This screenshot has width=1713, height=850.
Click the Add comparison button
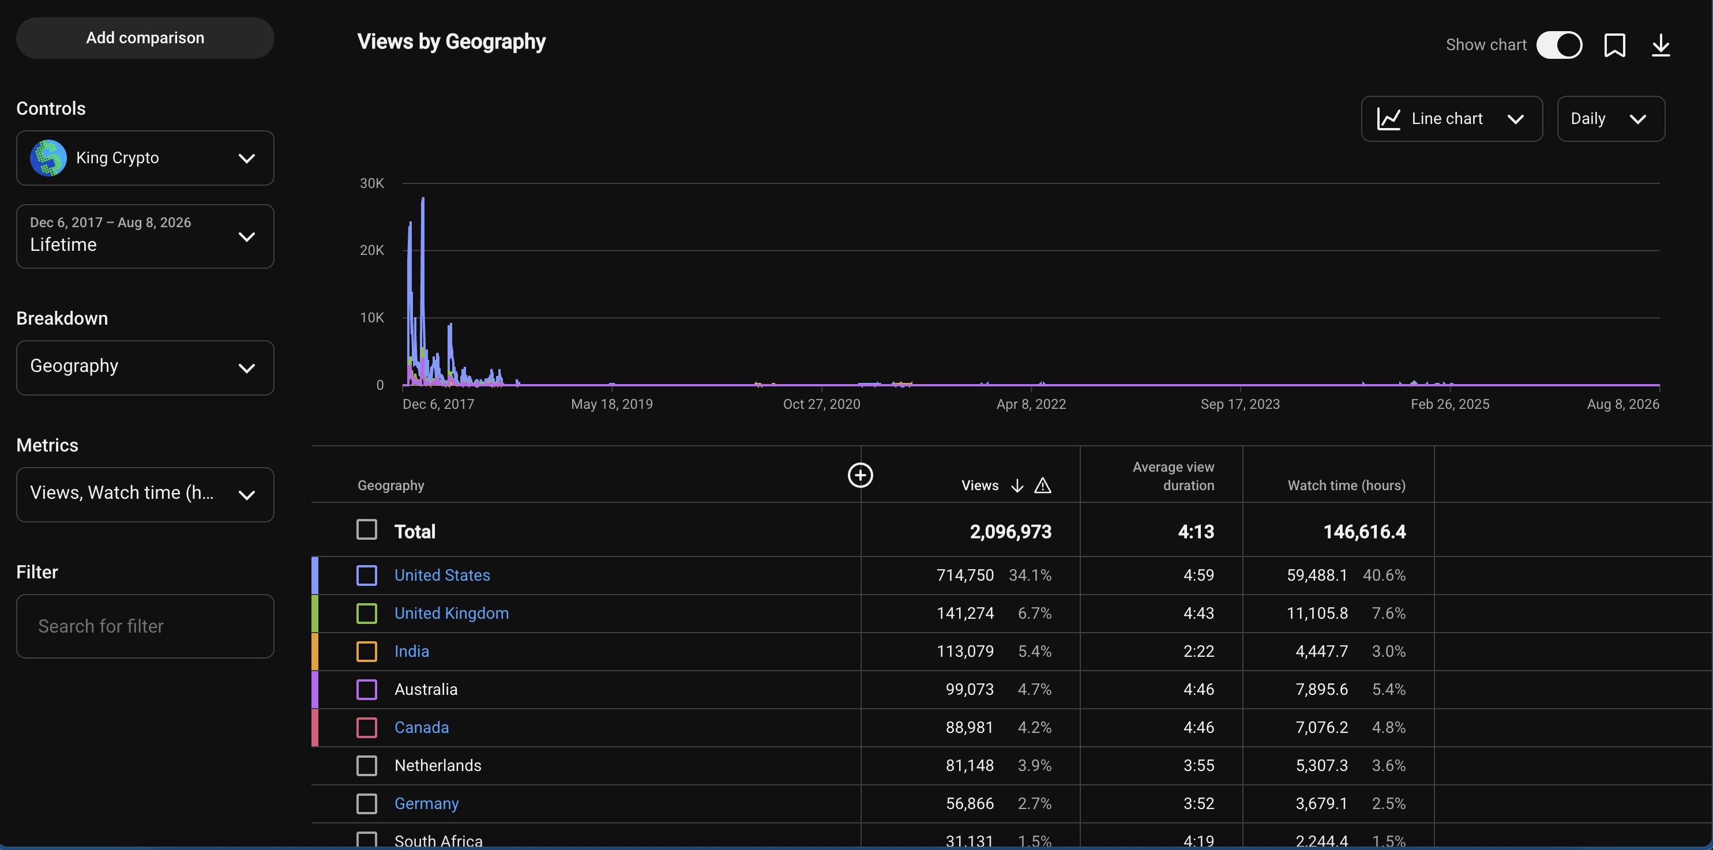pyautogui.click(x=145, y=38)
